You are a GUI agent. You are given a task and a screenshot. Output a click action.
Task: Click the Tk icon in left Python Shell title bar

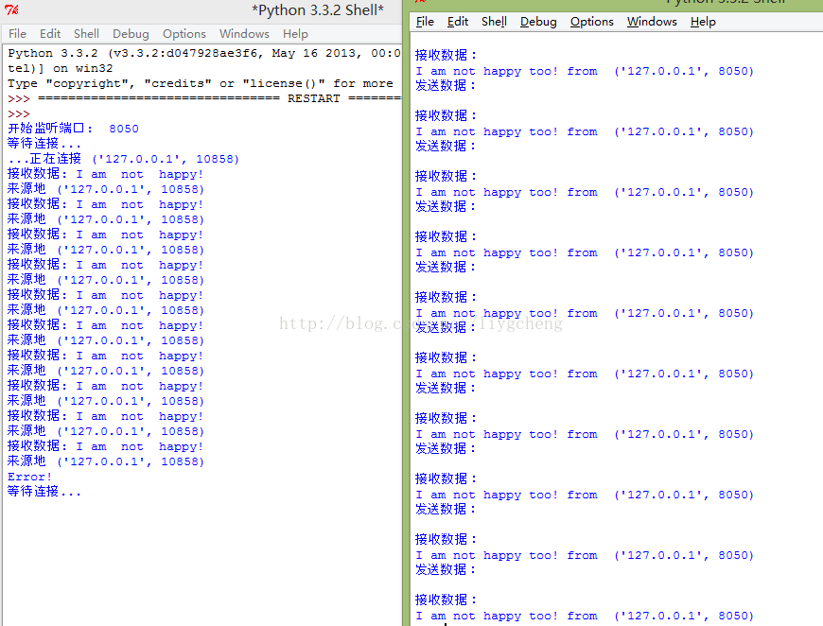coord(11,9)
